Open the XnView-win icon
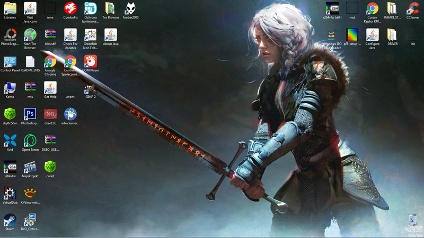The image size is (424, 238). pos(30,194)
